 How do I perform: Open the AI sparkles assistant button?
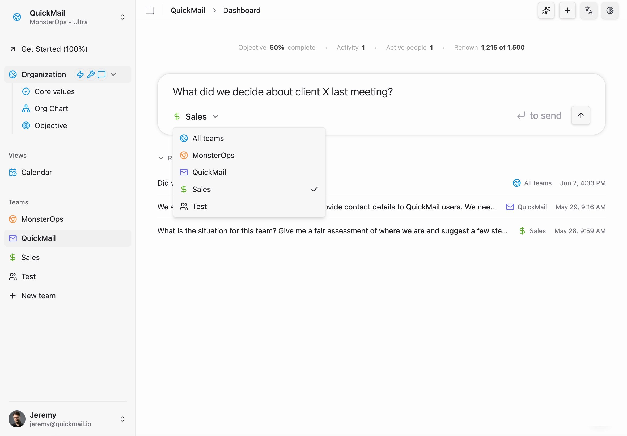546,10
